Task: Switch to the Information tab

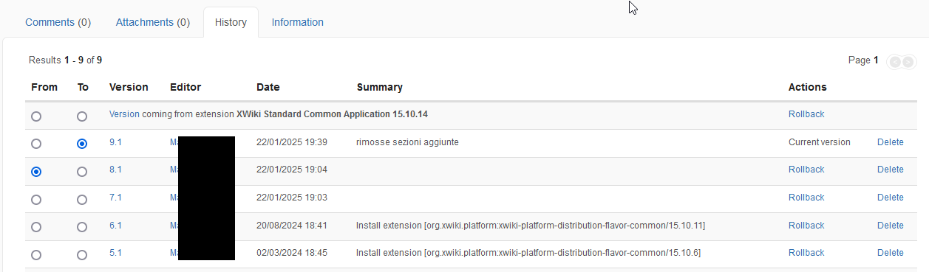Action: click(x=297, y=22)
